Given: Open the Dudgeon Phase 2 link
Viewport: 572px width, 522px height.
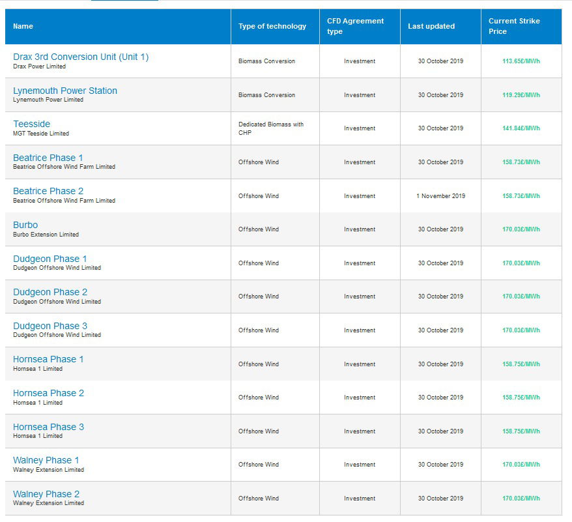Looking at the screenshot, I should (x=50, y=292).
